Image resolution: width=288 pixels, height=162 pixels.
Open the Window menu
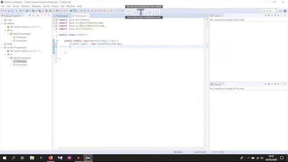(71, 6)
